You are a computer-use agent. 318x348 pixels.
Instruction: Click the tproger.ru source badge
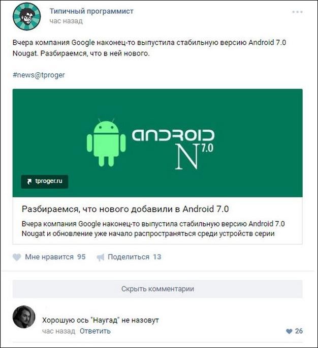point(45,182)
